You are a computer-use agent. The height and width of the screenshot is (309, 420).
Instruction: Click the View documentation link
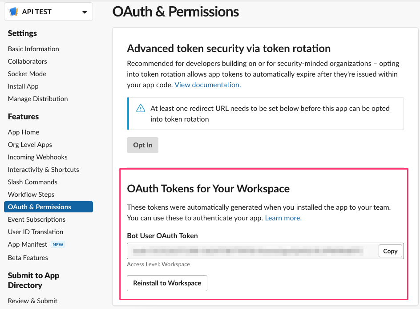[x=208, y=85]
